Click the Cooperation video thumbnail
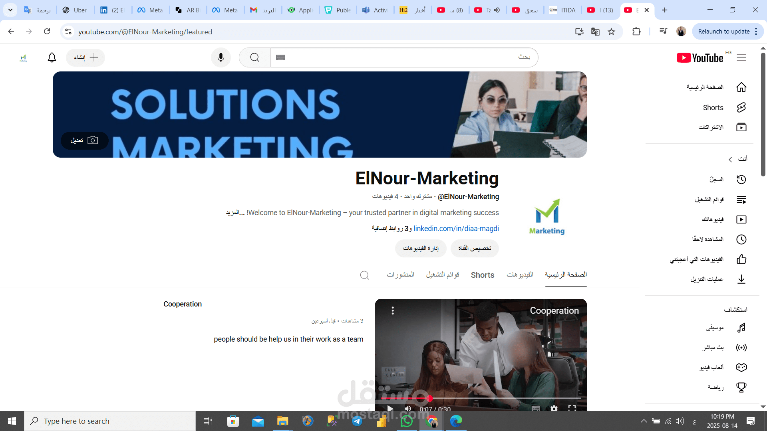The height and width of the screenshot is (431, 767). point(481,355)
